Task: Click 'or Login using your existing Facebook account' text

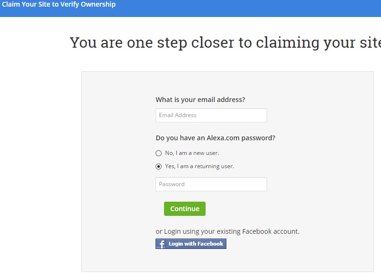Action: coord(227,231)
